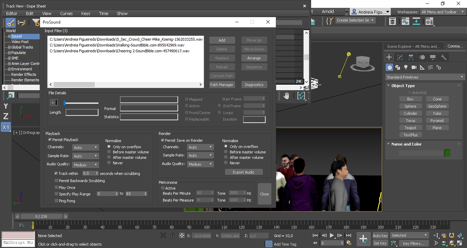Open the Curves menu in Track View

click(66, 14)
